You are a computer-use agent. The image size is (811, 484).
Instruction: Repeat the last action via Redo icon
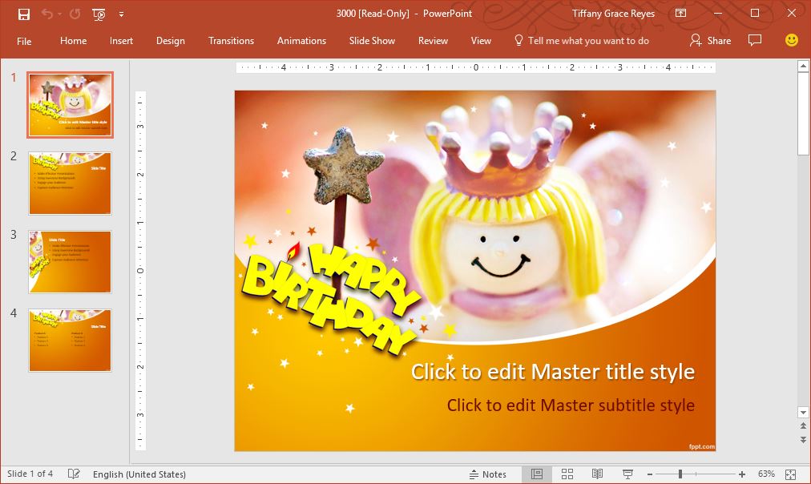[x=75, y=14]
